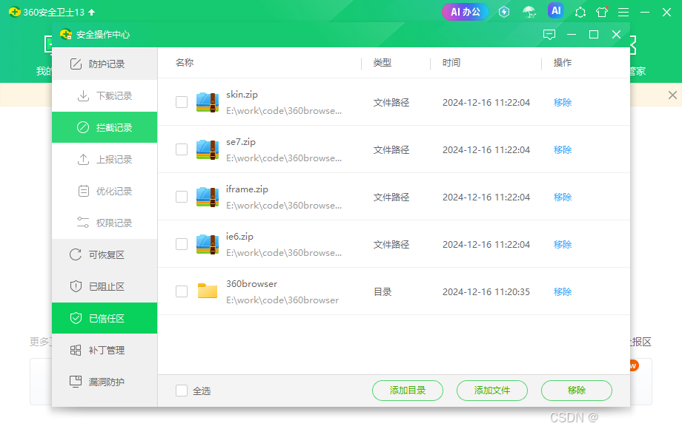Click the upgrade arrow next to 360安全卫士13
This screenshot has height=429, width=682.
(x=91, y=12)
